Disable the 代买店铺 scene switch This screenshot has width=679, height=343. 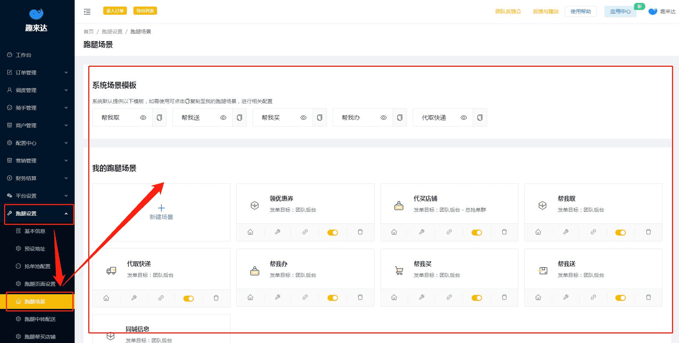click(x=477, y=232)
